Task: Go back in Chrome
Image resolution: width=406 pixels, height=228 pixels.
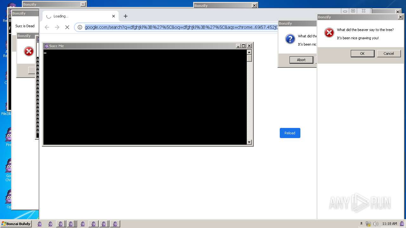Action: coord(47,27)
